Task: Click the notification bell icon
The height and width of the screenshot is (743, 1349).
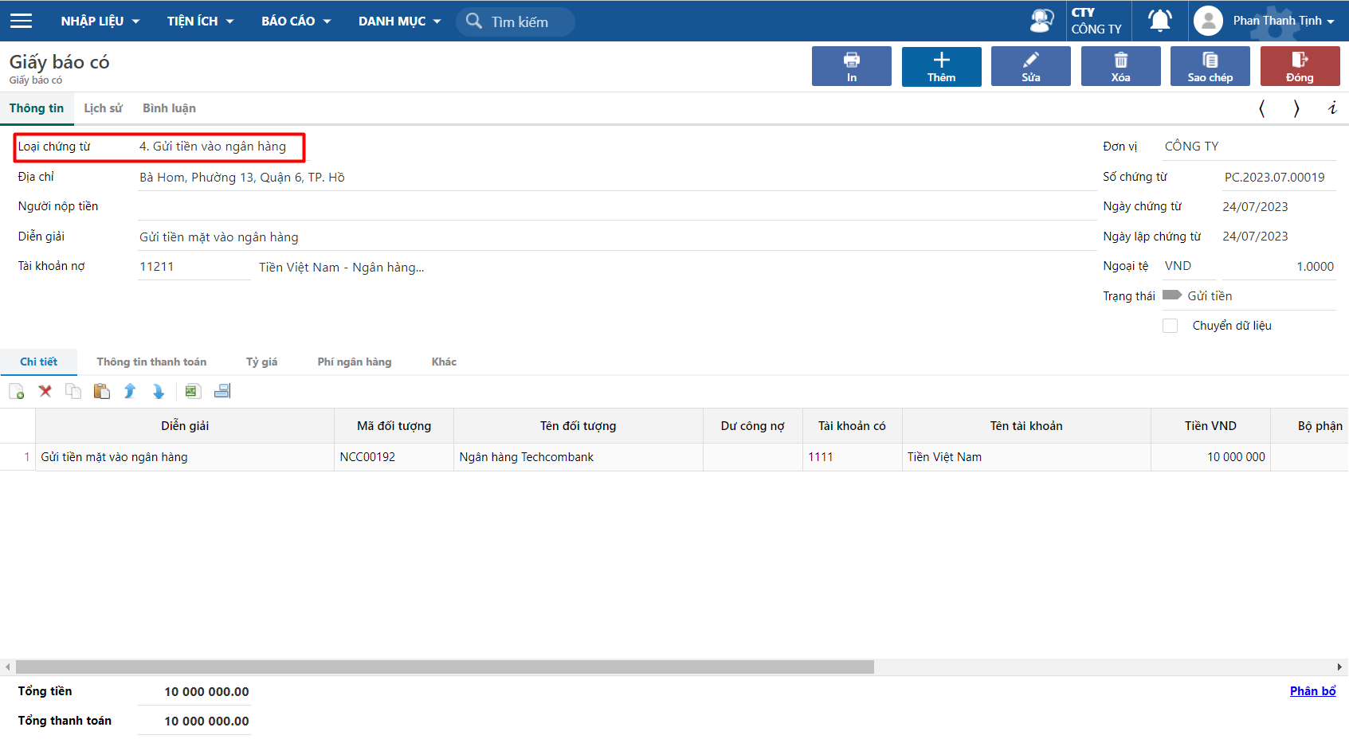Action: 1159,21
